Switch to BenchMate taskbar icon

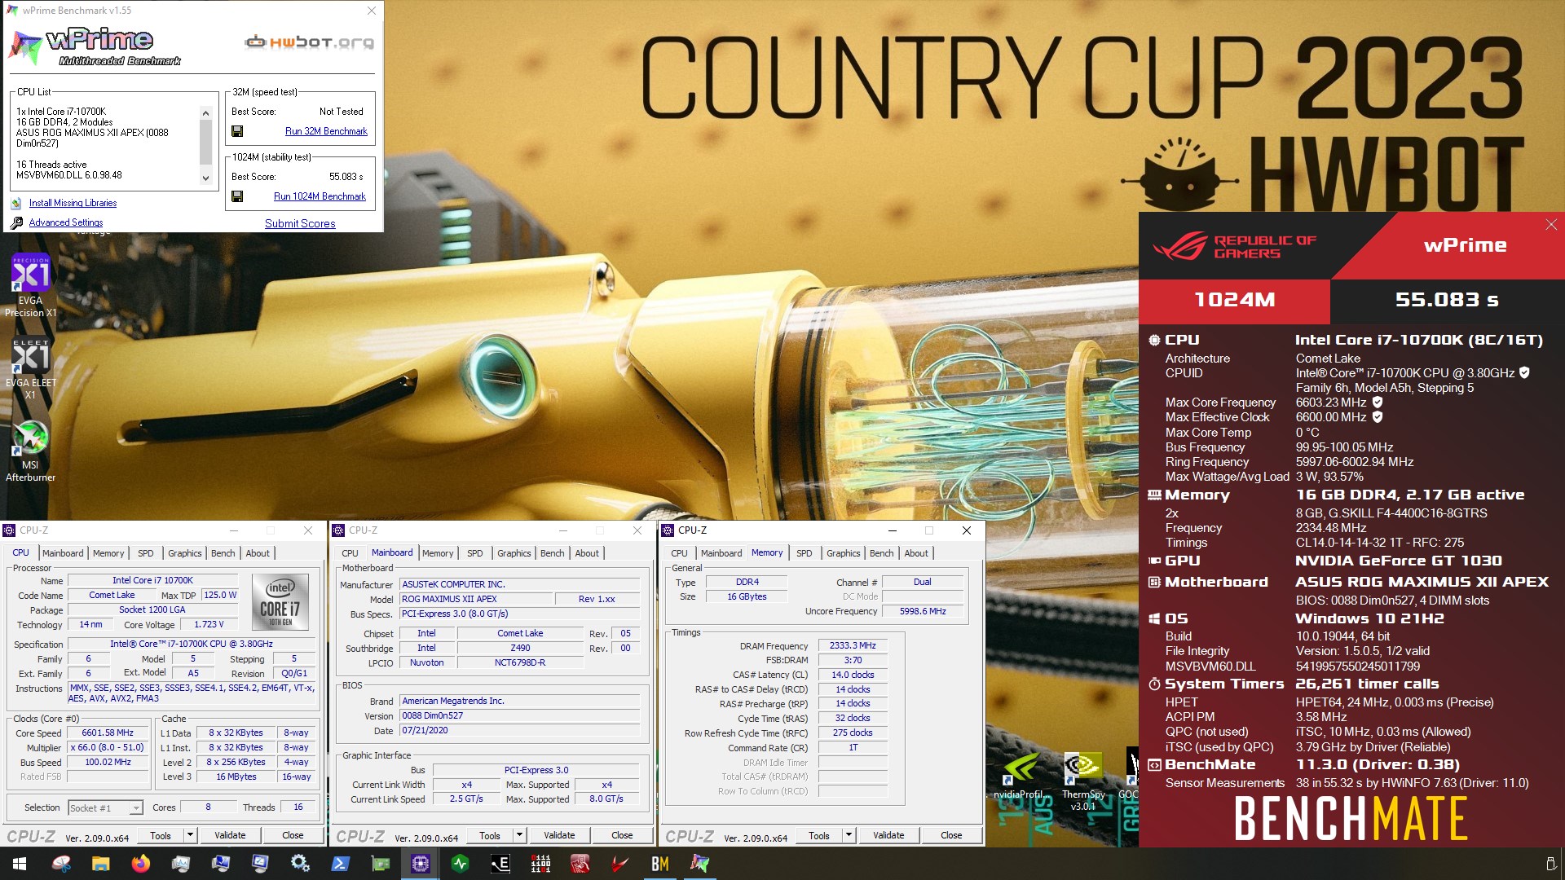tap(659, 864)
